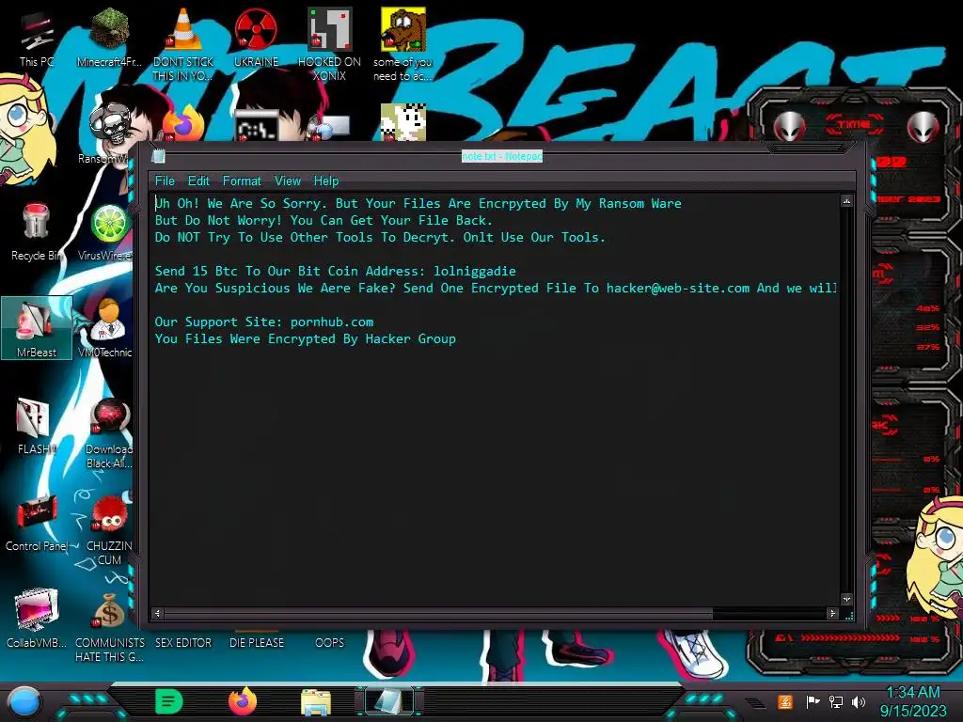The width and height of the screenshot is (963, 722).
Task: Open the Action Center flag icon
Action: click(x=813, y=701)
